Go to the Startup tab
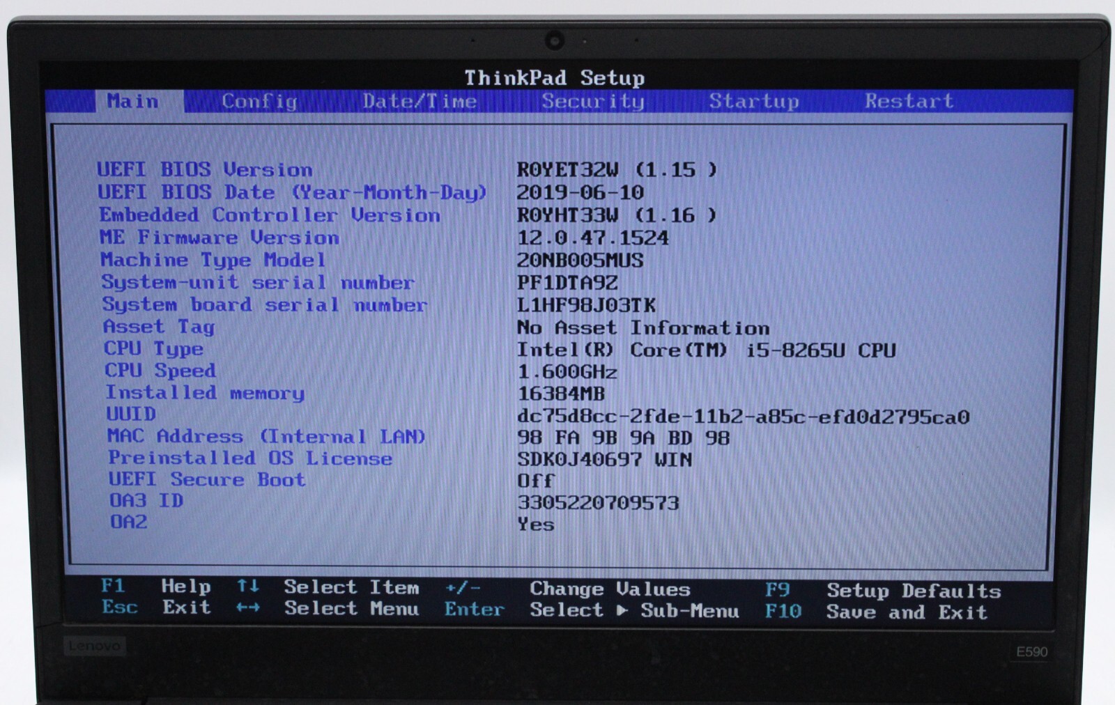Screen dimensions: 1115x705 (x=754, y=102)
